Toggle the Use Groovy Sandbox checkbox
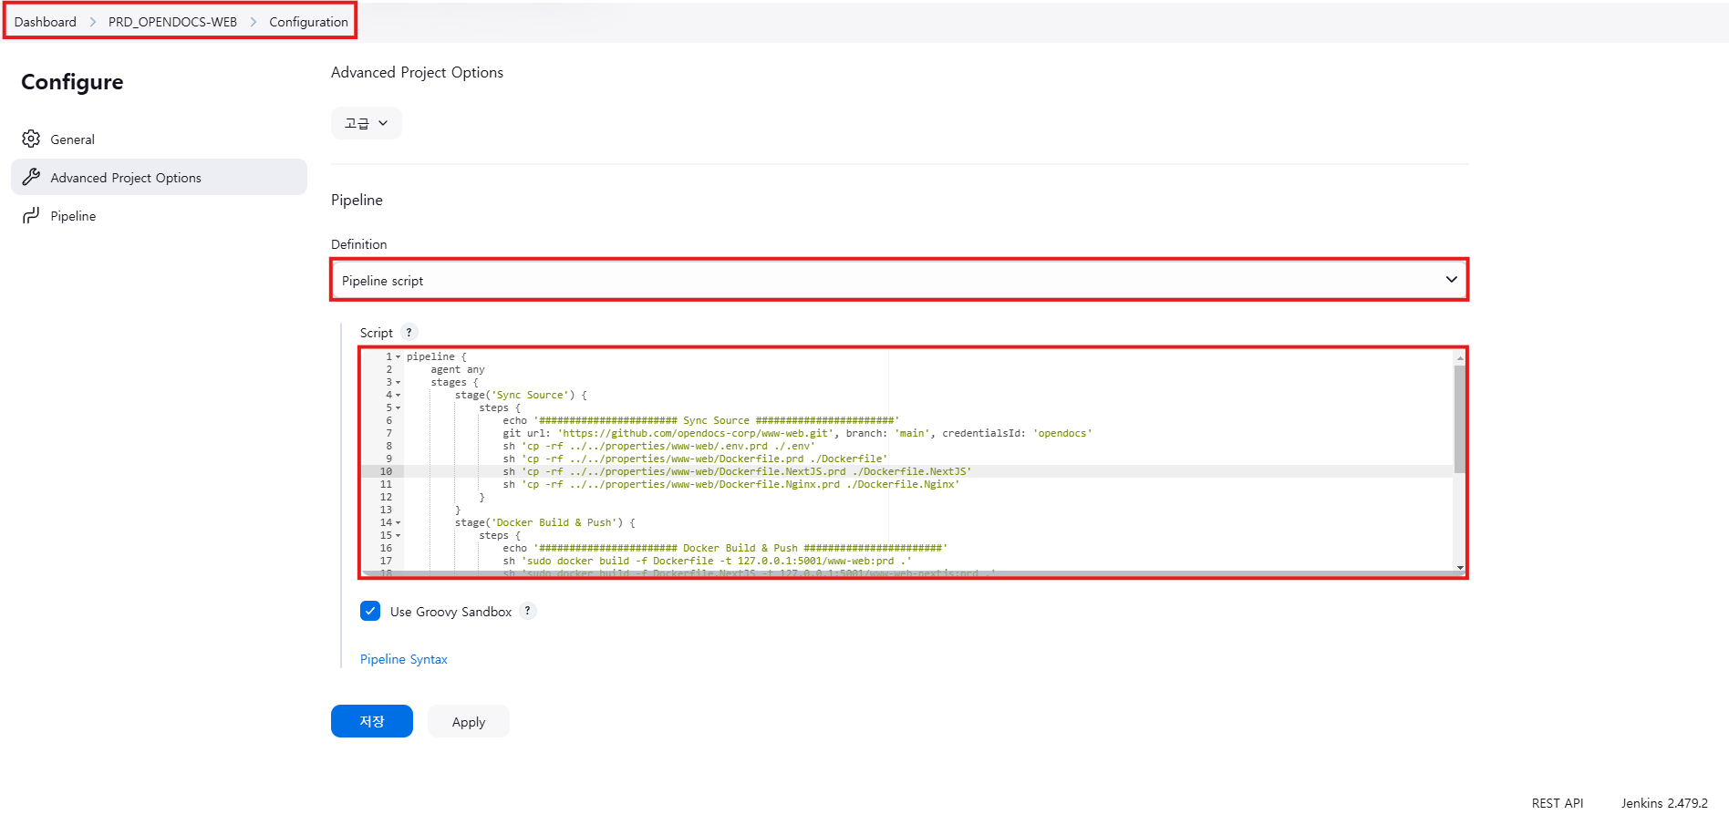Screen dimensions: 1729x825 [370, 611]
